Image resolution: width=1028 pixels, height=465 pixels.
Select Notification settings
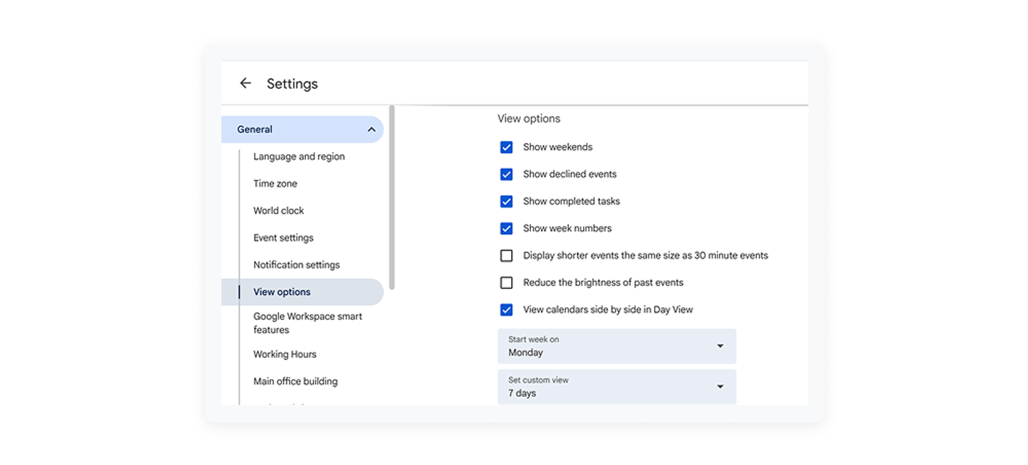(296, 265)
